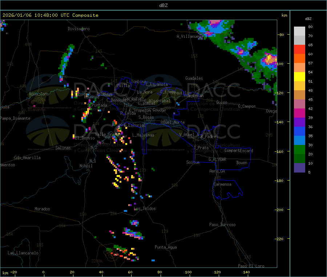Screen dimensions: 327x277
Task: Click the purple 5-10 dBZ legend swatch
Action: (299, 168)
